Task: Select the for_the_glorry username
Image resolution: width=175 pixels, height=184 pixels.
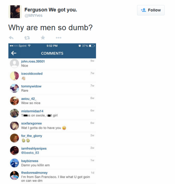Action: click(32, 136)
